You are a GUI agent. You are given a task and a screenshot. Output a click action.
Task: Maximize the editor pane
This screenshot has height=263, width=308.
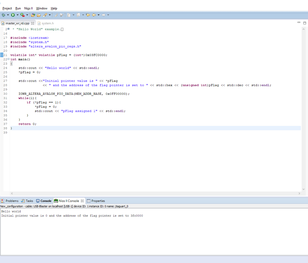[305, 23]
